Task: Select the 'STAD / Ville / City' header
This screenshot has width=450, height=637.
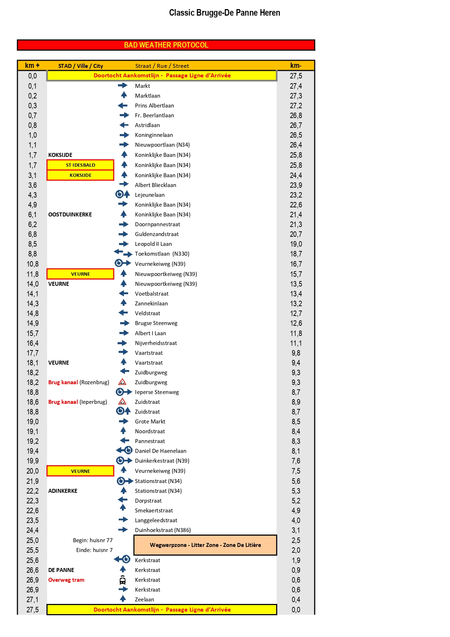Action: pyautogui.click(x=81, y=66)
